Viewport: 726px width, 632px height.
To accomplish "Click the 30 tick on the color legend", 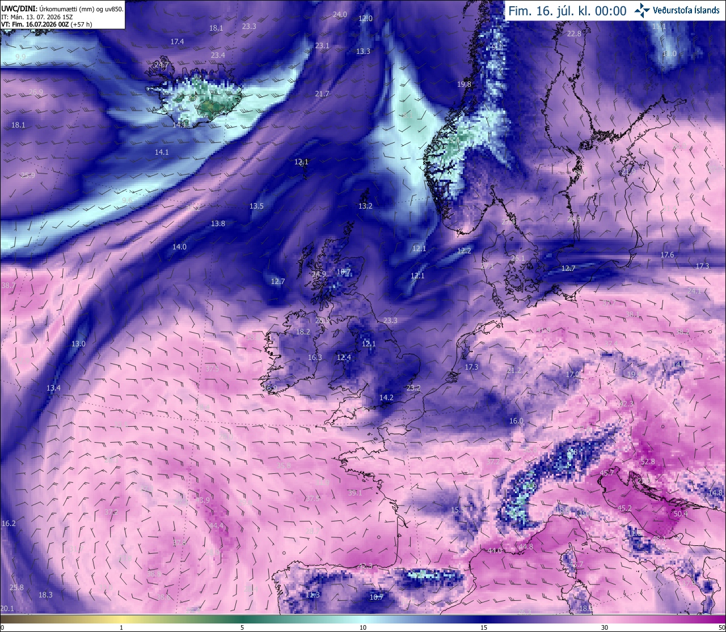I will (605, 627).
